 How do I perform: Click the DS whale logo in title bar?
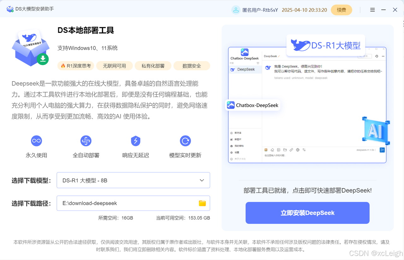[x=10, y=9]
